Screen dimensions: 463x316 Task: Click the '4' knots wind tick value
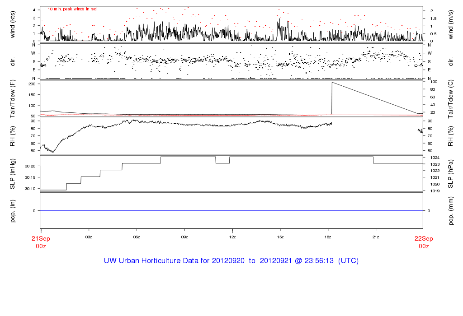(34, 10)
